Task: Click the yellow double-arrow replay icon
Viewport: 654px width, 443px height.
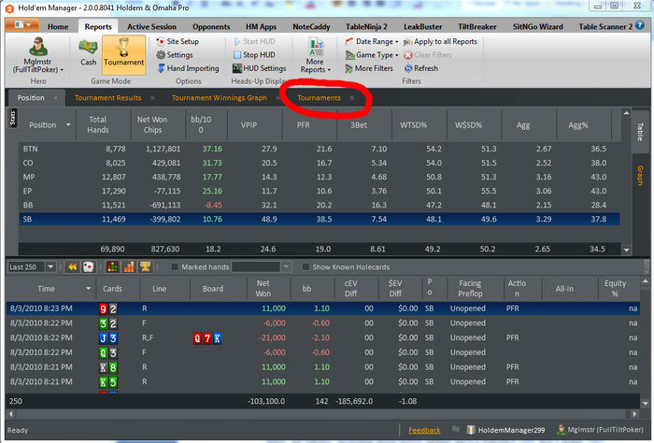Action: click(x=72, y=267)
